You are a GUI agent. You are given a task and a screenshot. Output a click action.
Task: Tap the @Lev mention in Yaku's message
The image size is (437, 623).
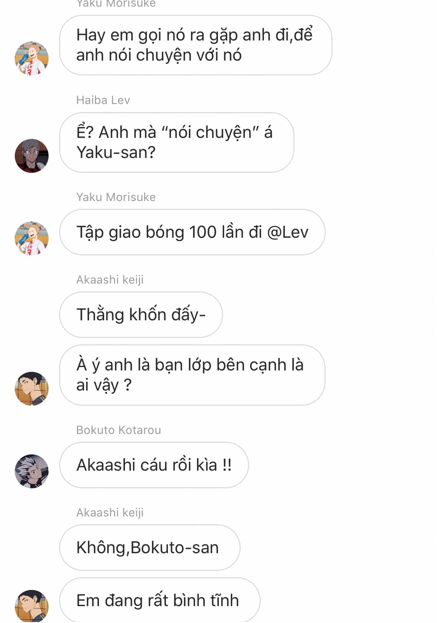[x=288, y=232]
